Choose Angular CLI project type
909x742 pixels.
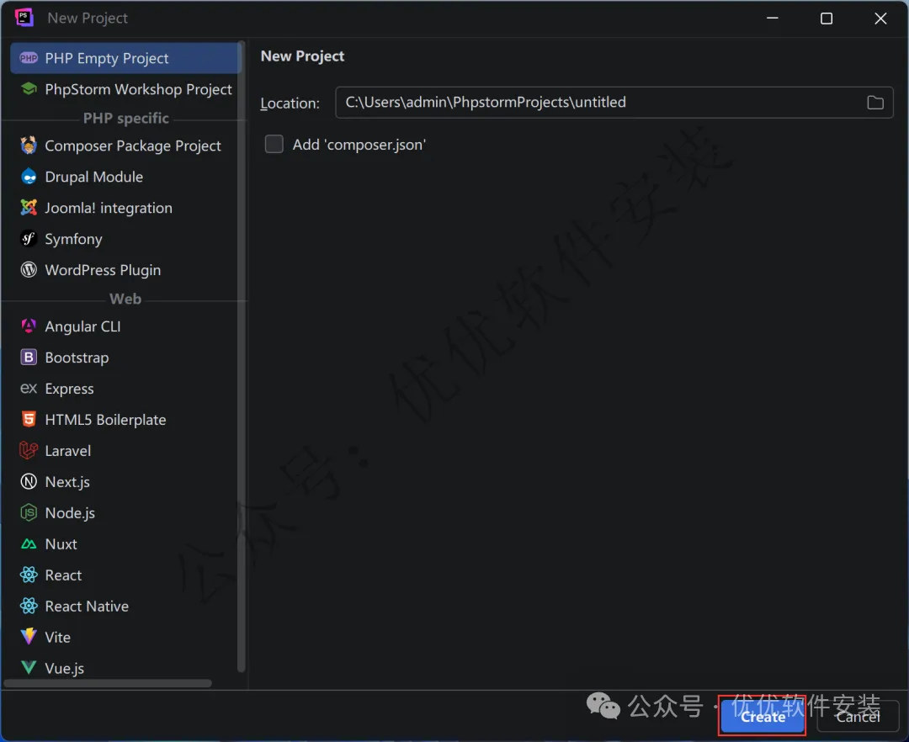point(125,326)
